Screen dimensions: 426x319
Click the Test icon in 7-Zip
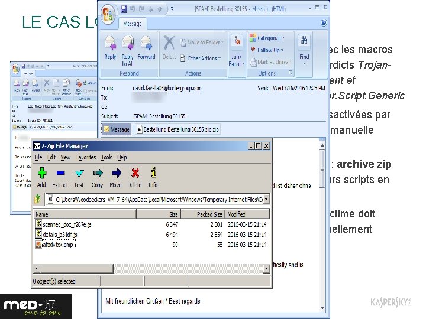tap(79, 173)
